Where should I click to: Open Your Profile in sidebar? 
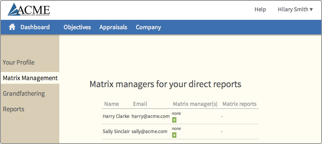18,63
